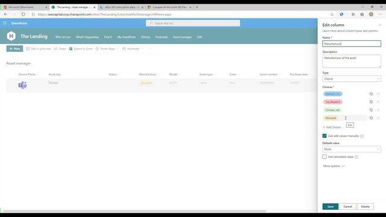Open browser collections icon

click(x=362, y=14)
